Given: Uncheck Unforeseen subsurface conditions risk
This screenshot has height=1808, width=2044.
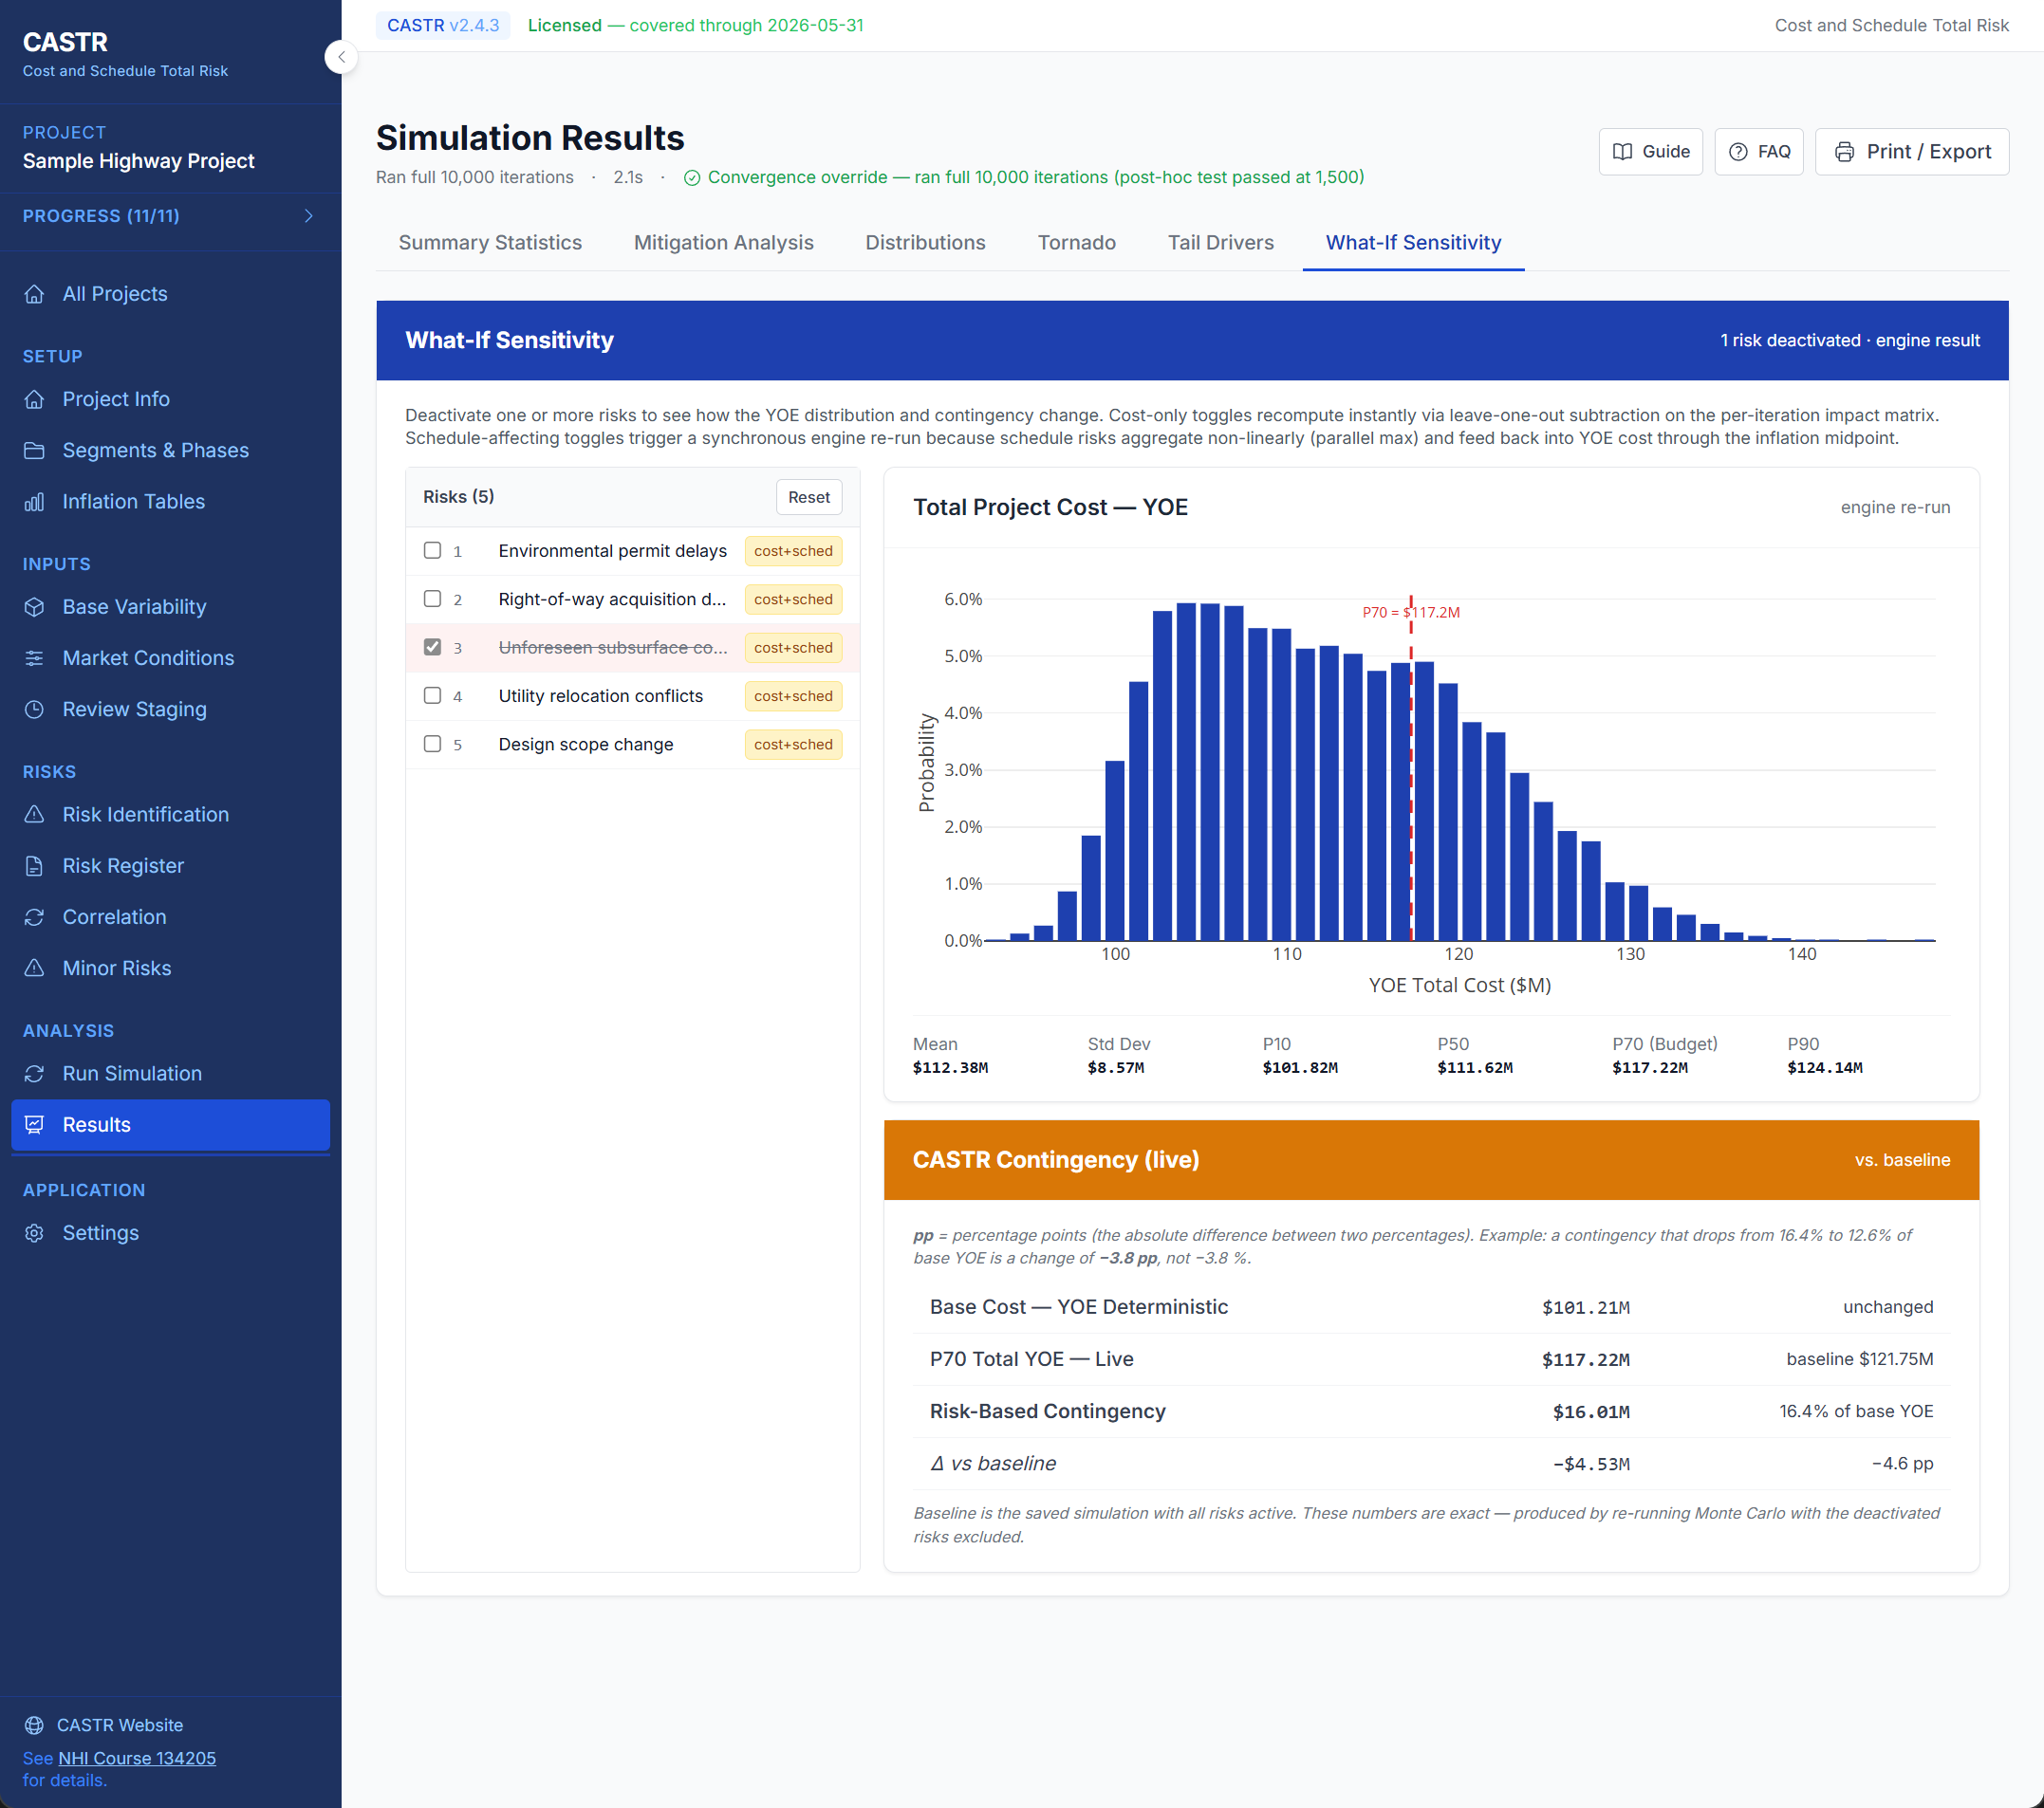Looking at the screenshot, I should 432,647.
